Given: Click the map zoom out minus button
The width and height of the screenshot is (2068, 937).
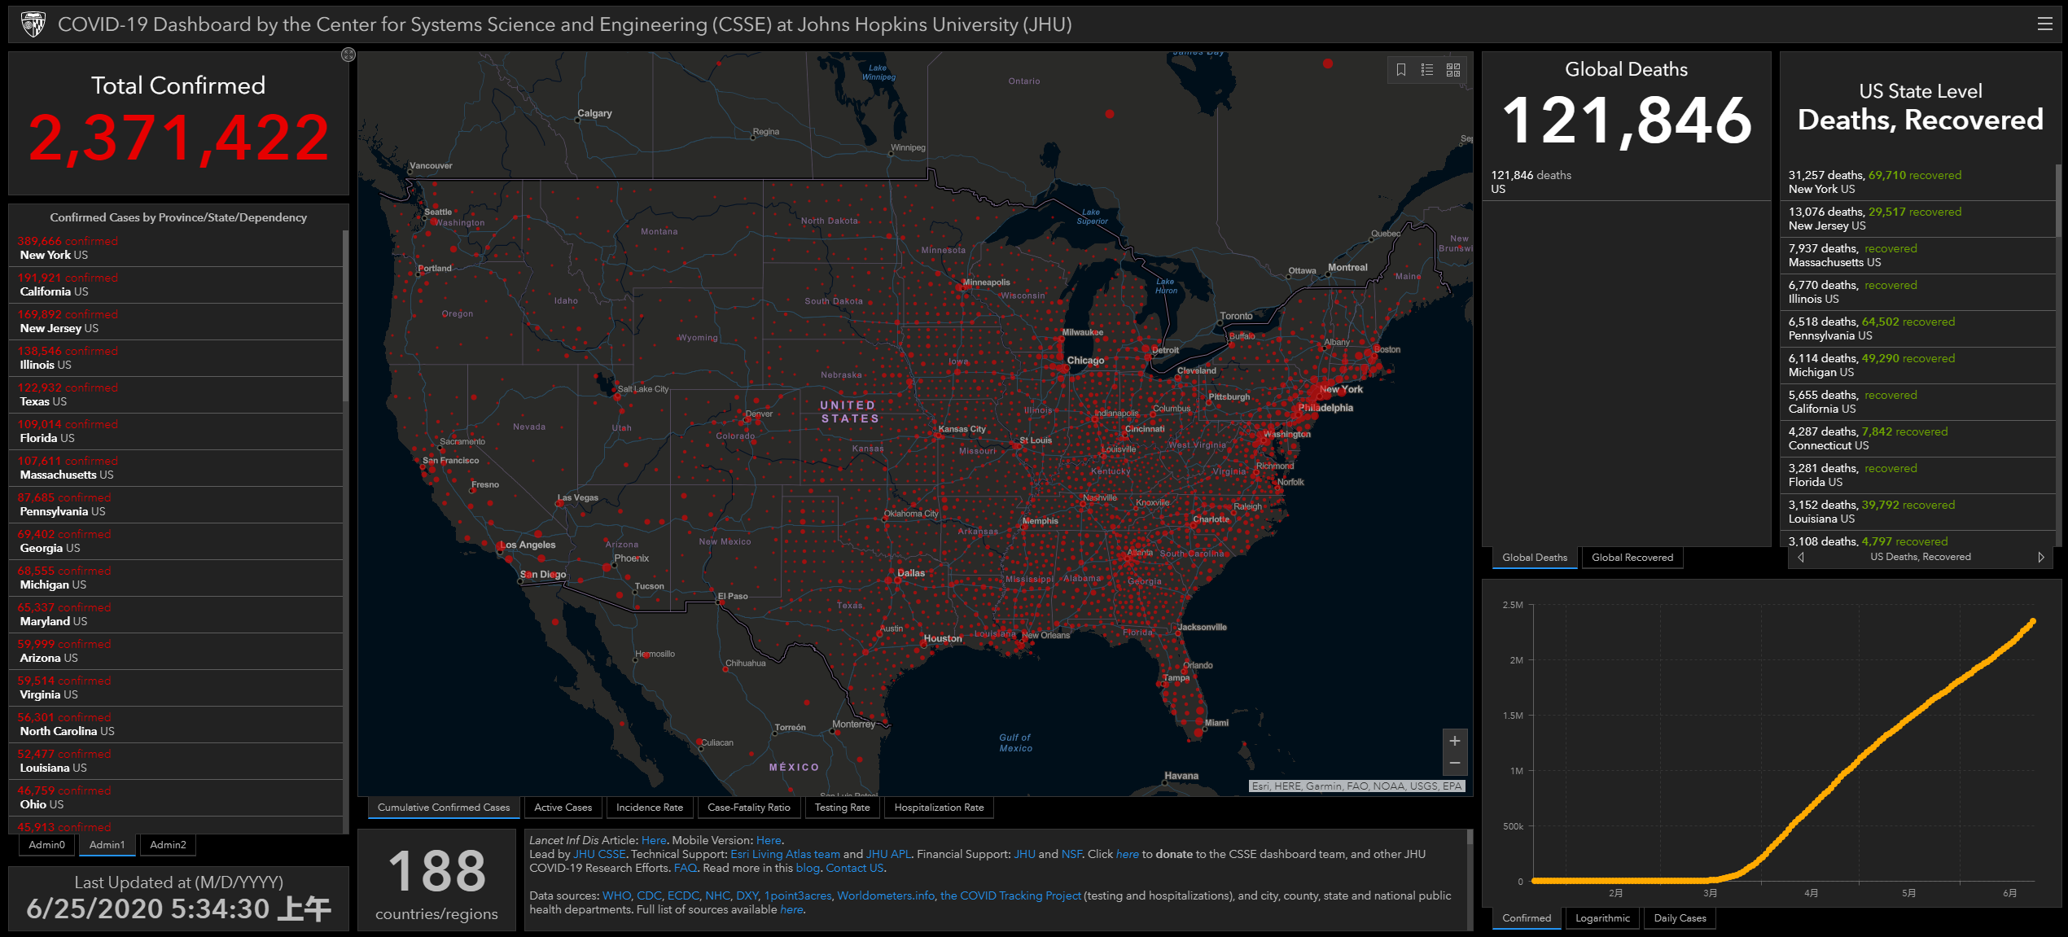Looking at the screenshot, I should (x=1454, y=764).
